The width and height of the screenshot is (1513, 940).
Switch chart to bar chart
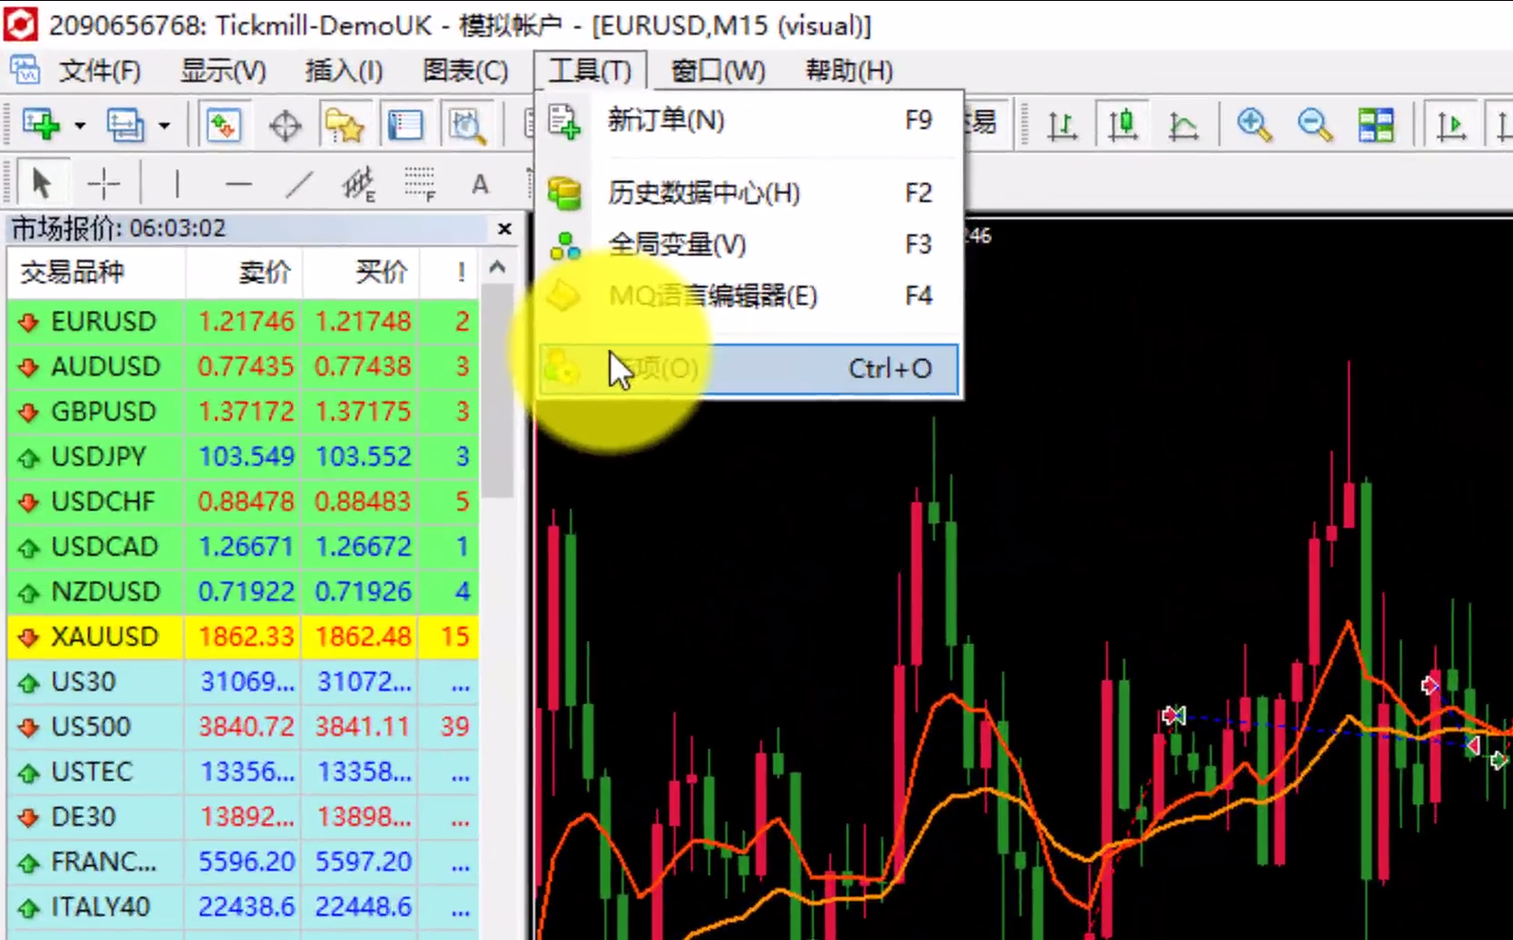tap(1061, 125)
